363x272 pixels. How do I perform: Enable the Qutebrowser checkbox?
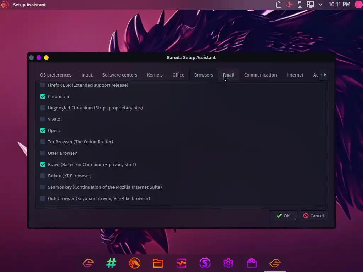pos(43,198)
